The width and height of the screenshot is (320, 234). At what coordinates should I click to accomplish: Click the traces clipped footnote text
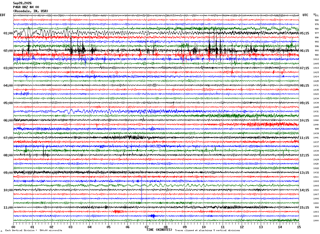click(x=207, y=230)
